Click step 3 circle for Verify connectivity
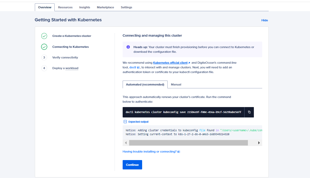Image resolution: width=310 pixels, height=178 pixels. [x=44, y=57]
